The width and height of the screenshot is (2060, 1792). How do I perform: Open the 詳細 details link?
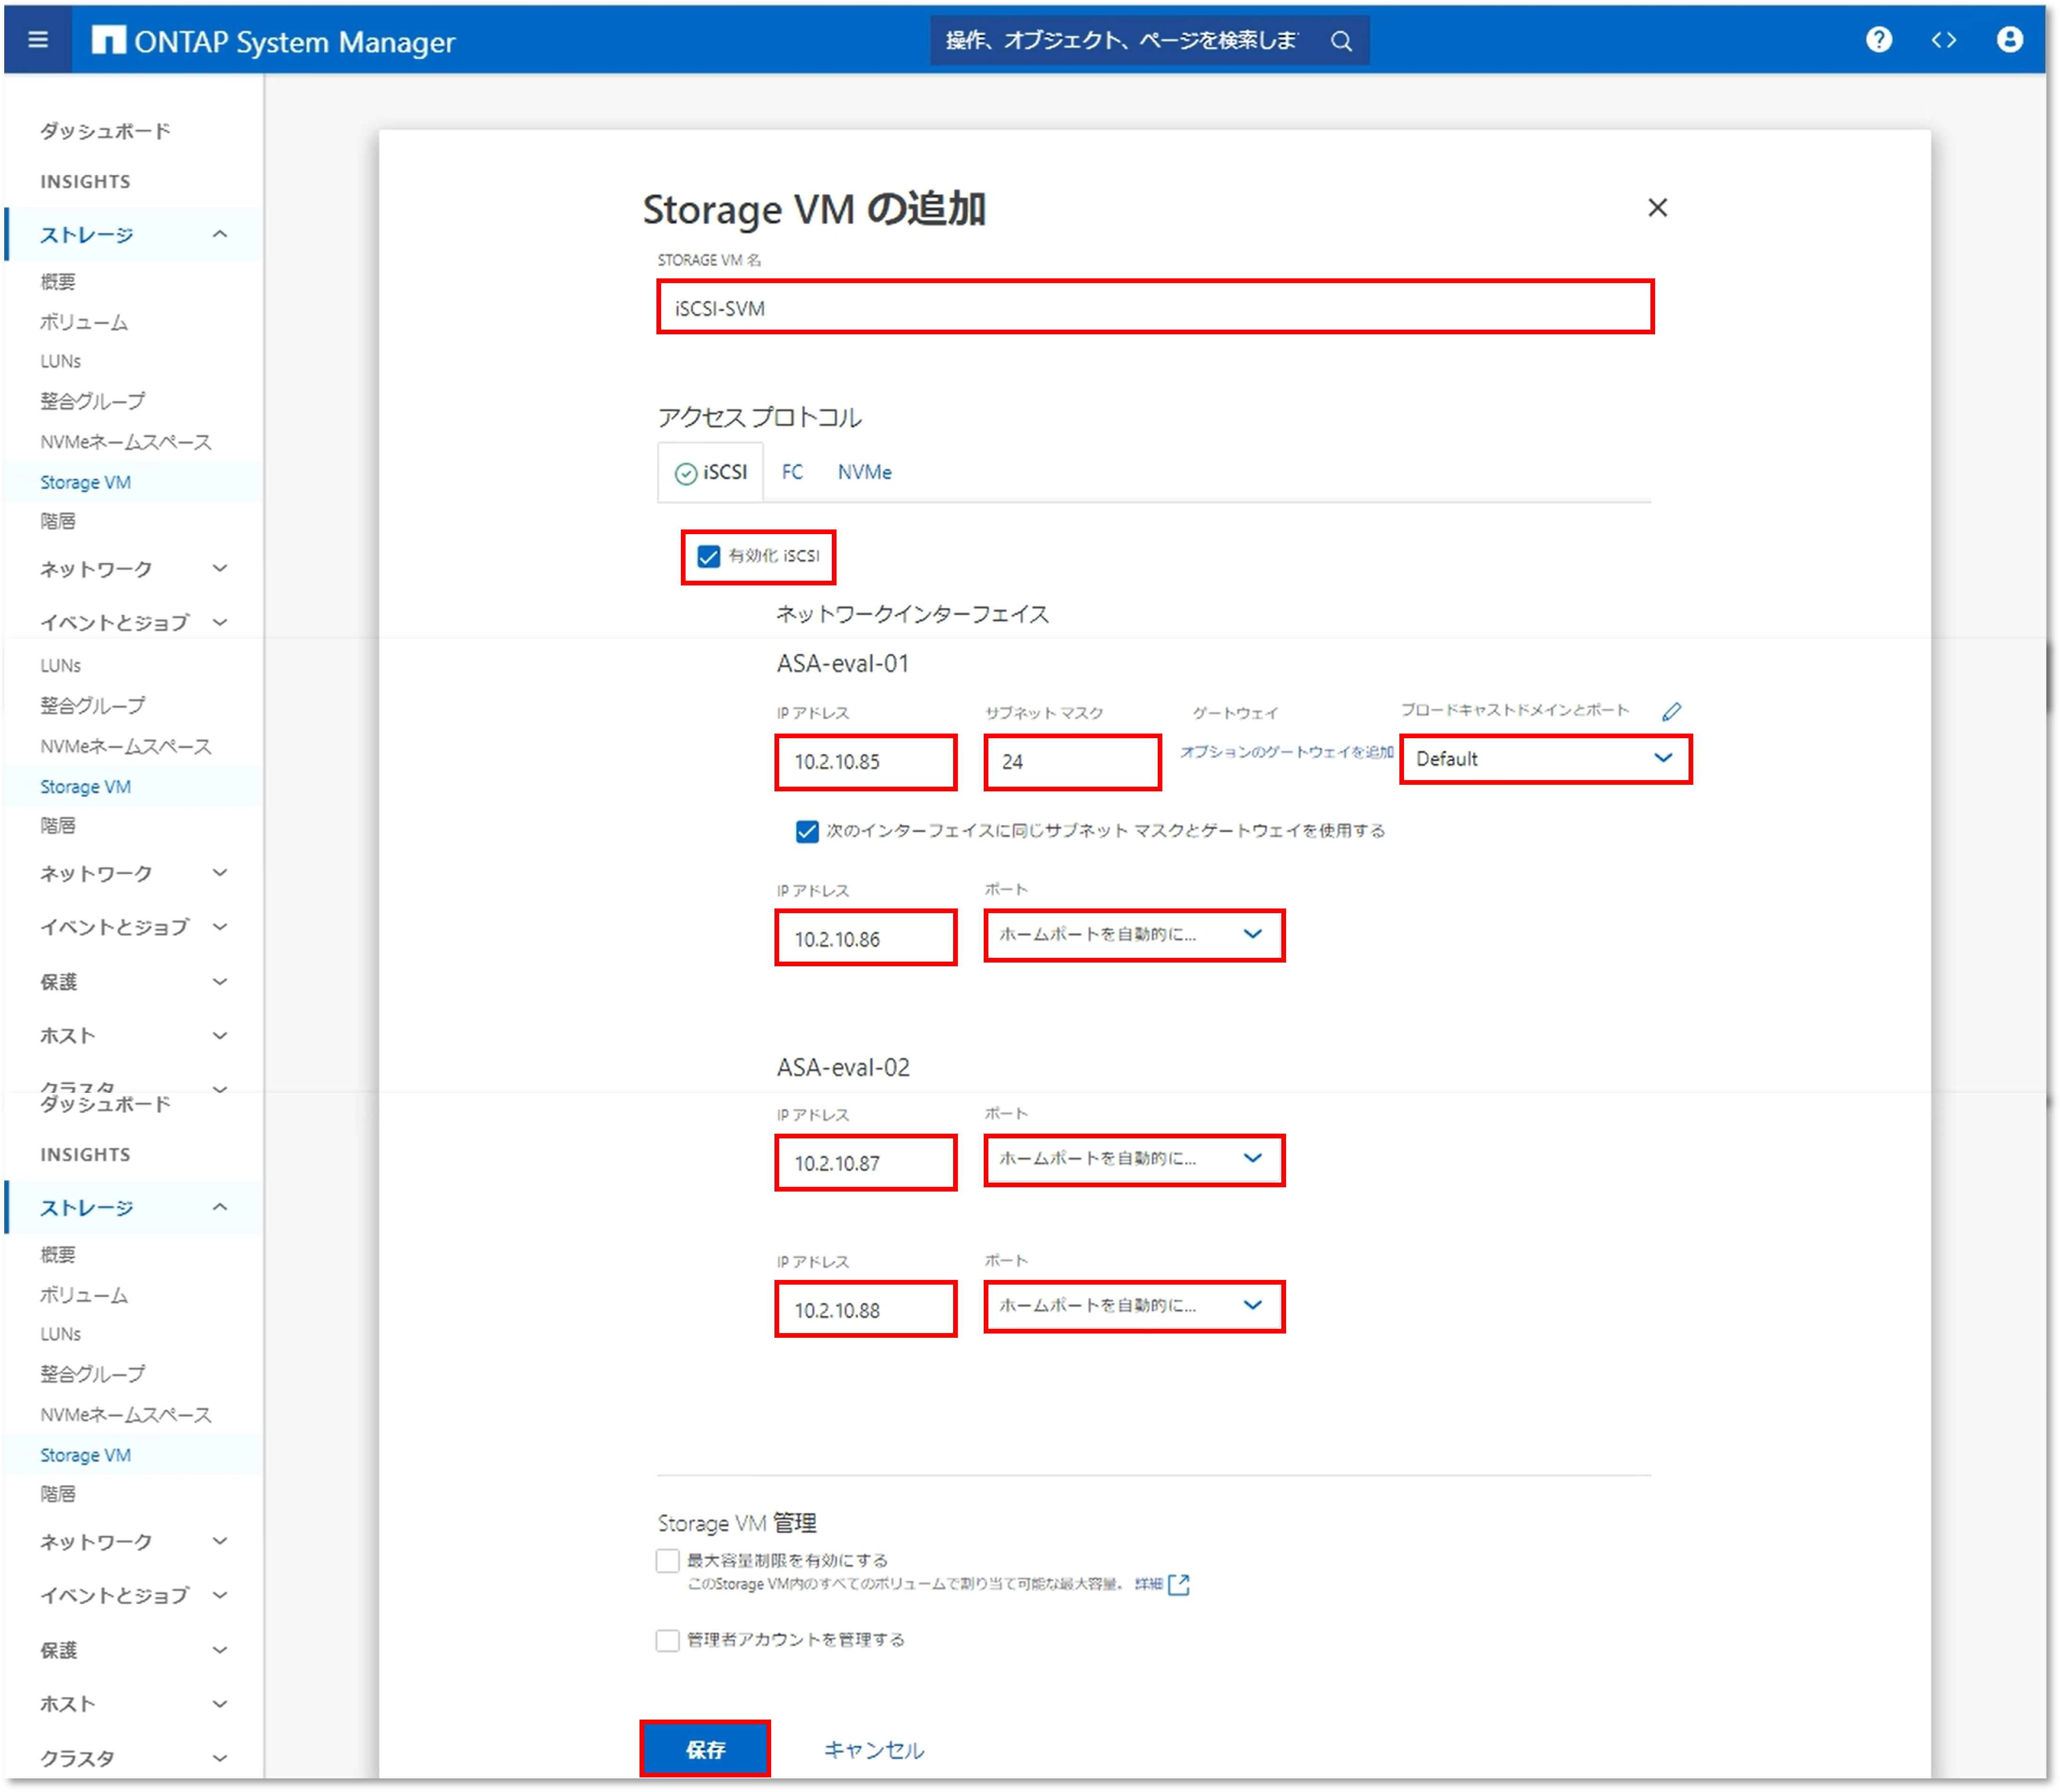pyautogui.click(x=1149, y=1585)
